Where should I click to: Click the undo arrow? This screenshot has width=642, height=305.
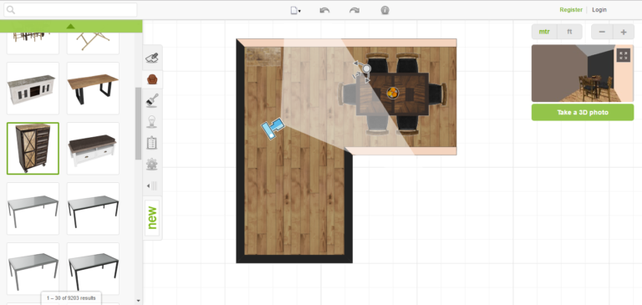pos(324,10)
